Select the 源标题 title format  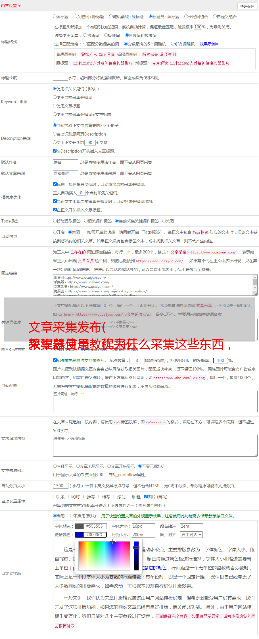click(x=55, y=16)
